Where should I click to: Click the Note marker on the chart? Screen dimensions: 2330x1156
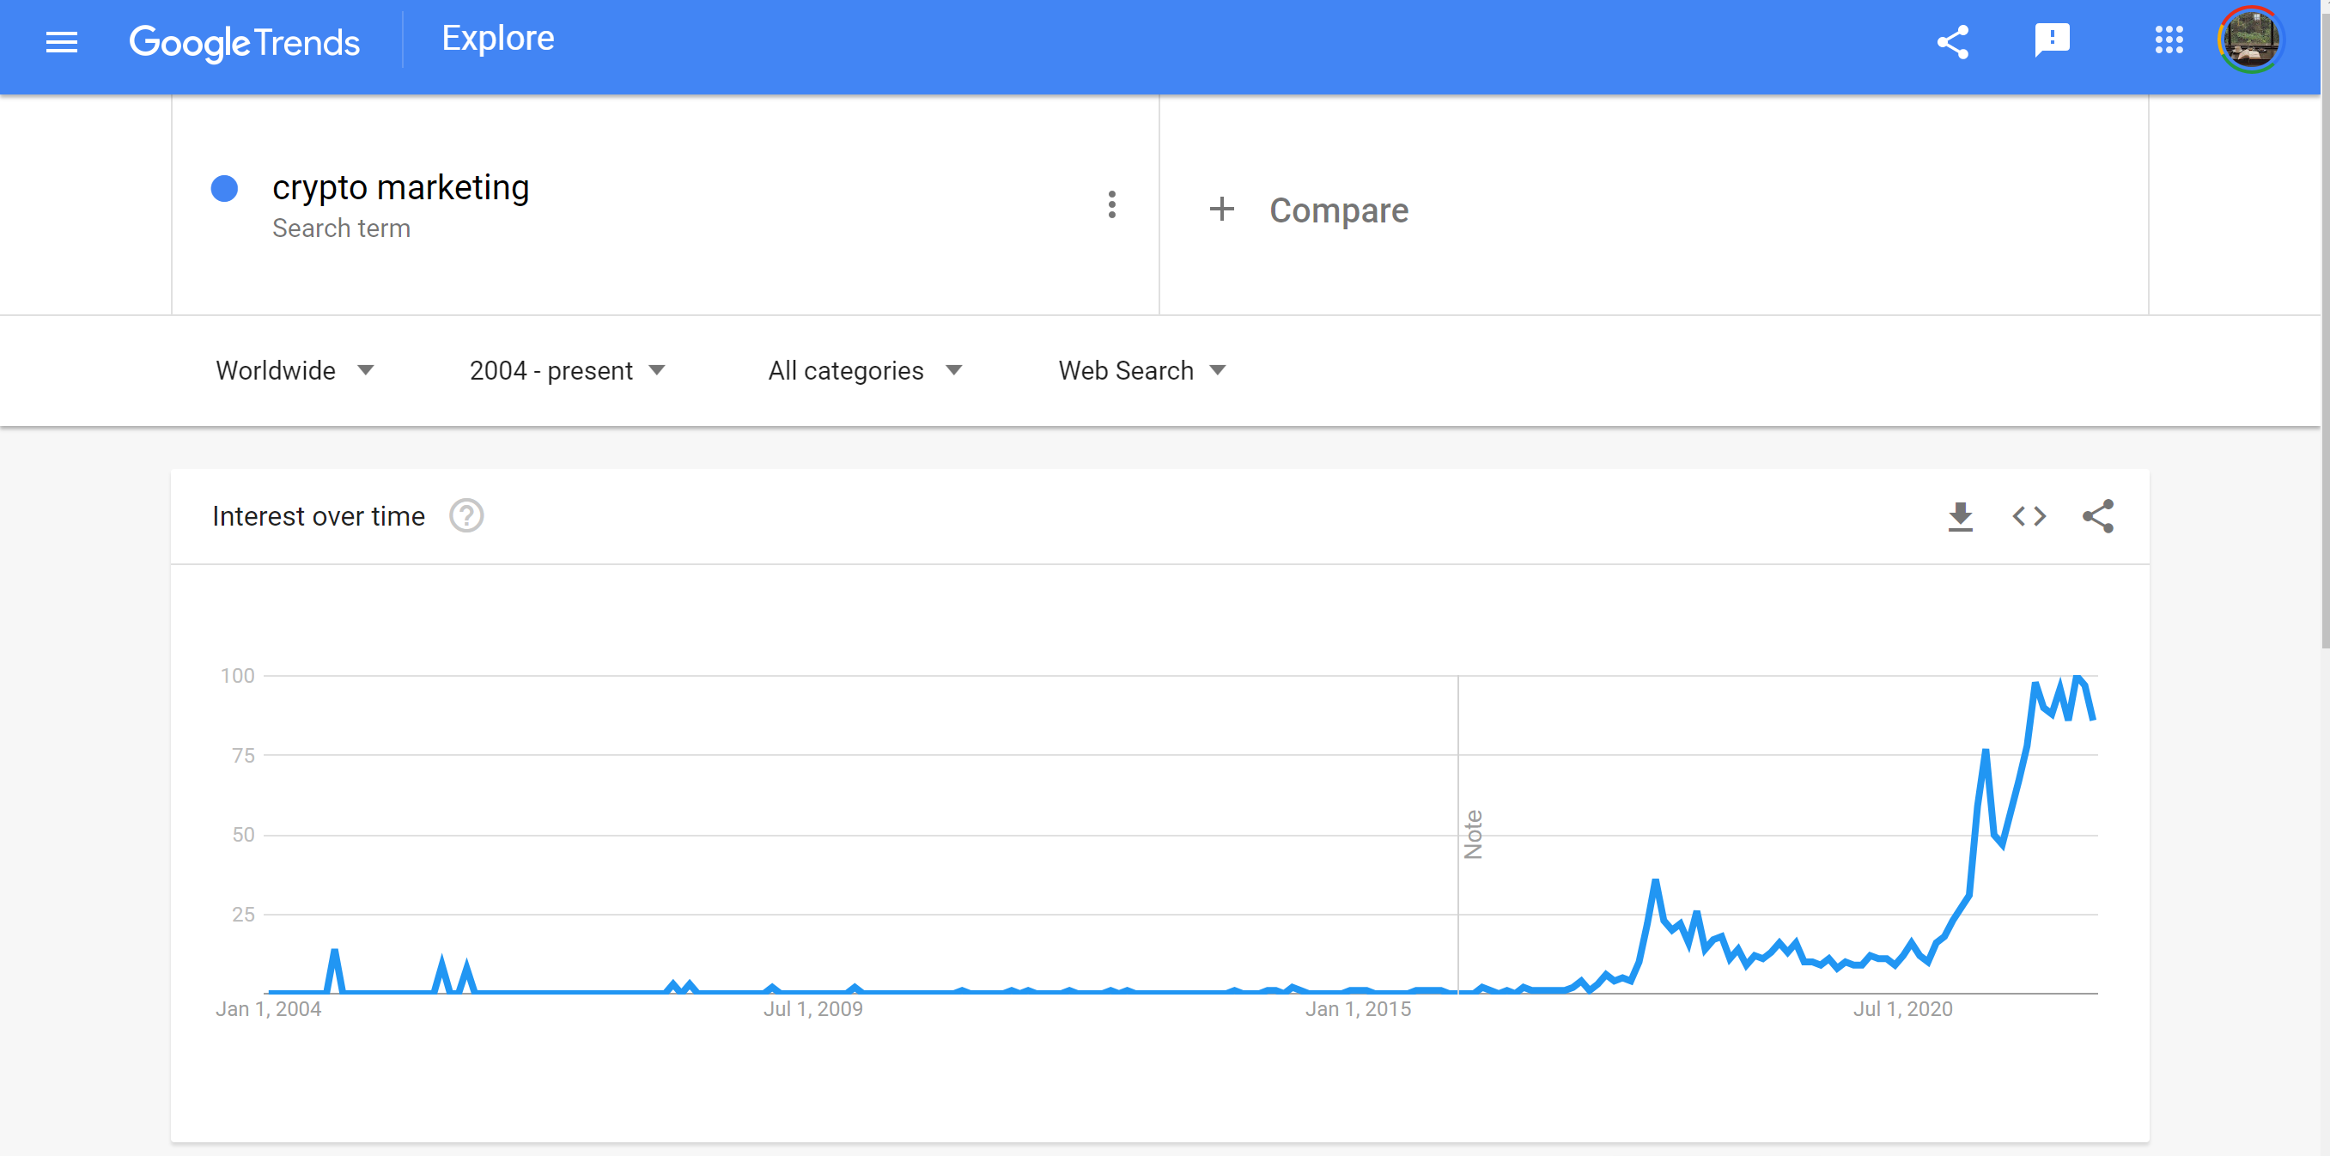point(1473,834)
